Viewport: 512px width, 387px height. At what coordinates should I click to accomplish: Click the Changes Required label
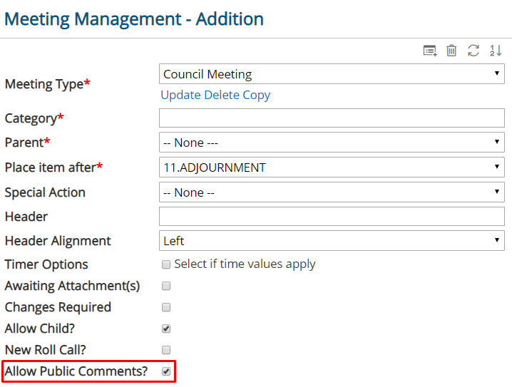58,307
